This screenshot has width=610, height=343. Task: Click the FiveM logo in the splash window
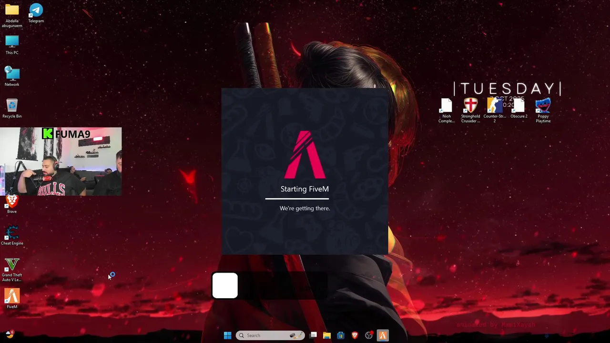(305, 155)
